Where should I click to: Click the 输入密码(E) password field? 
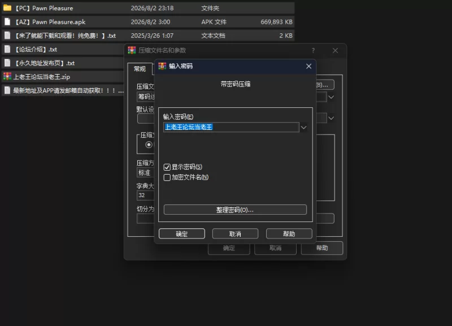(231, 127)
